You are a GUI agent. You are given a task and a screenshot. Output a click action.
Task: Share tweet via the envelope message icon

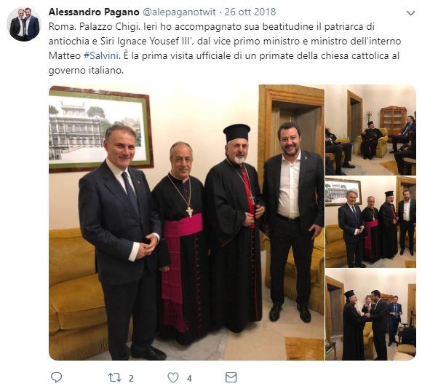tap(231, 377)
